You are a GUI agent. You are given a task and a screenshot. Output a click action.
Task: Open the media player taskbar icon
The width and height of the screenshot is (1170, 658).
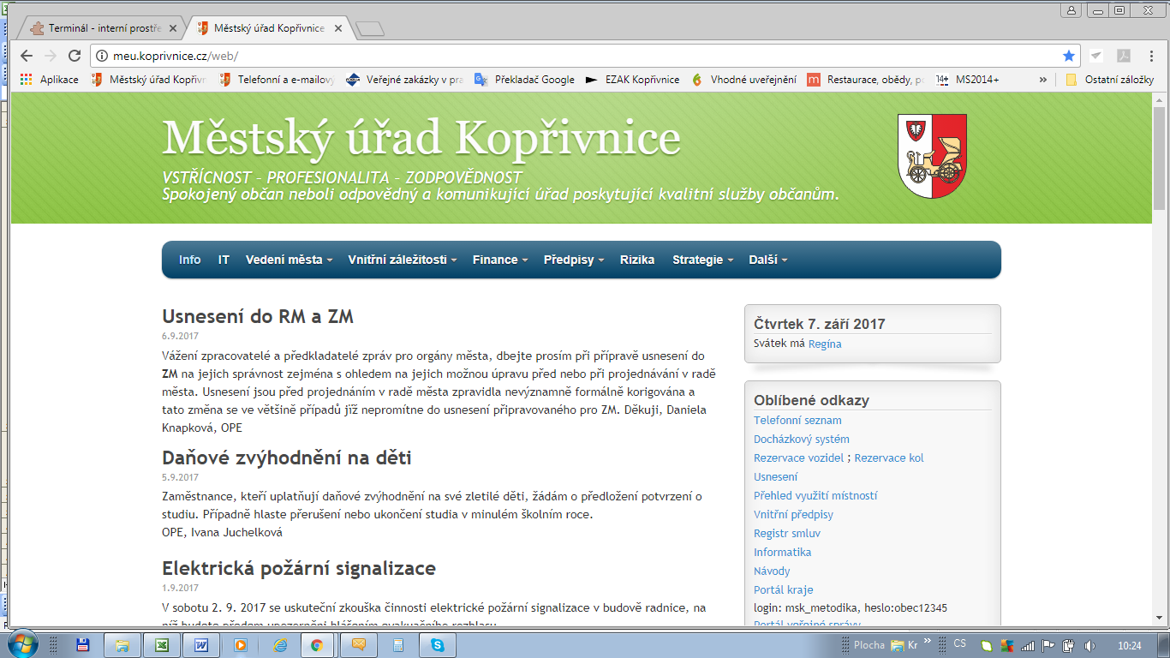pos(241,644)
